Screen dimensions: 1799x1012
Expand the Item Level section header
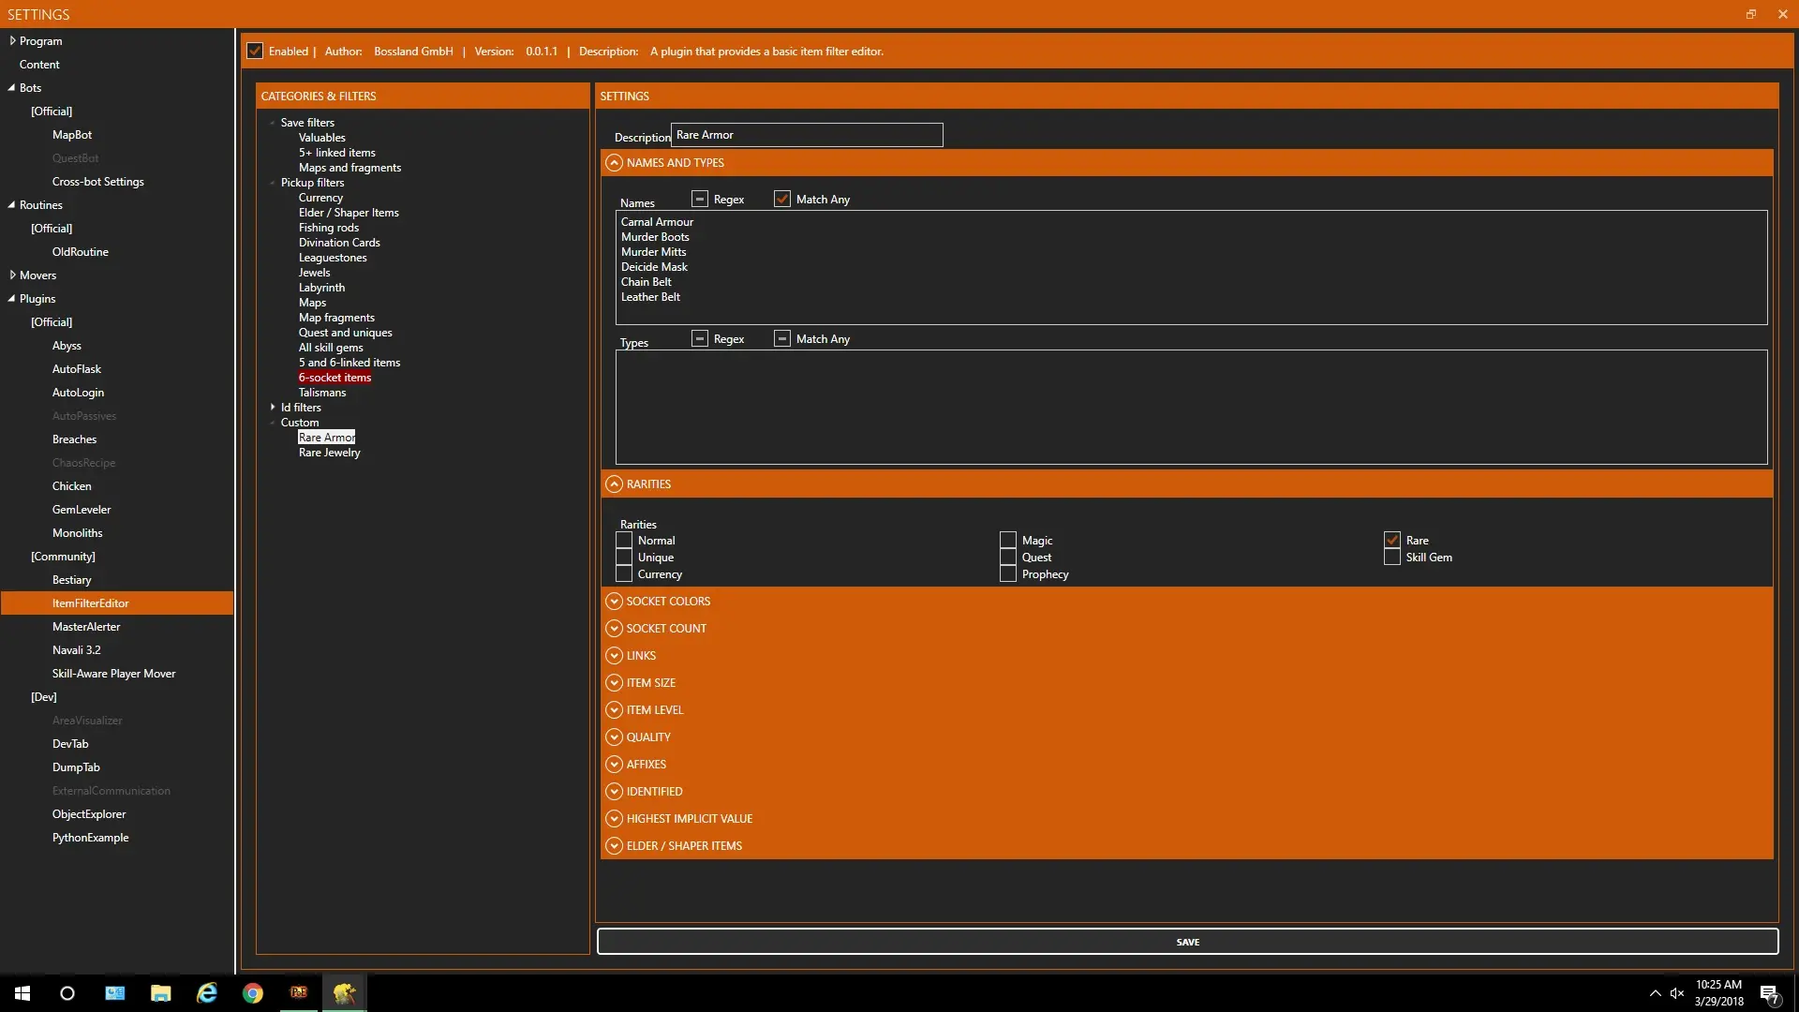pyautogui.click(x=654, y=710)
